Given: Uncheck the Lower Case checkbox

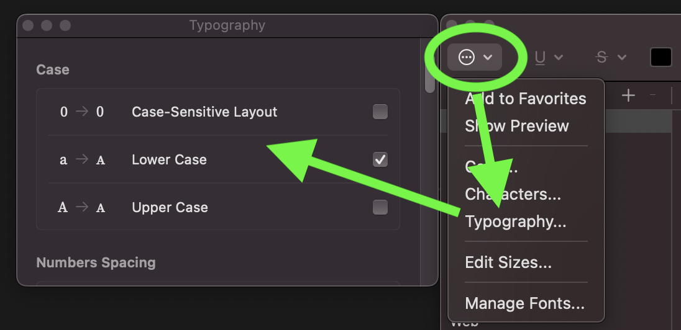Looking at the screenshot, I should 380,159.
